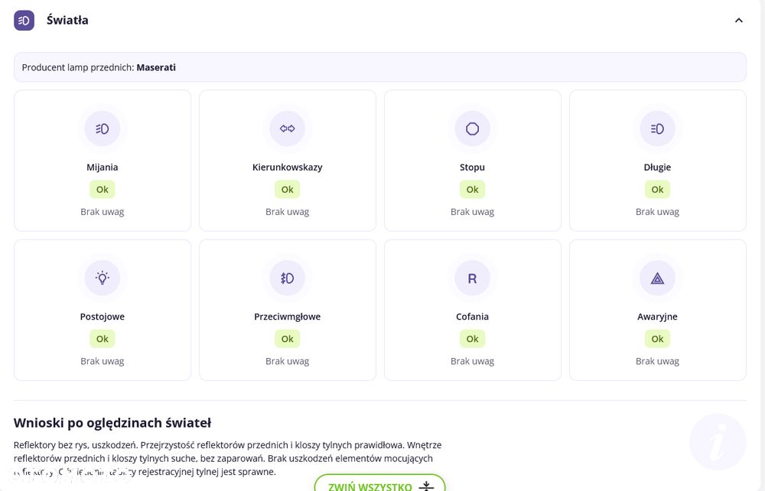The image size is (765, 491).
Task: Click the Ok badge under Mijania
Action: click(102, 189)
